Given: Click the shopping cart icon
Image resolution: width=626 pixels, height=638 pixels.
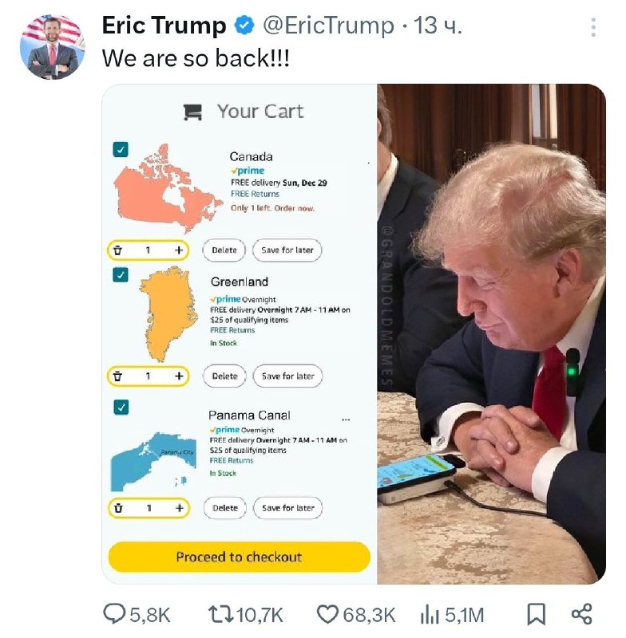Looking at the screenshot, I should tap(192, 112).
